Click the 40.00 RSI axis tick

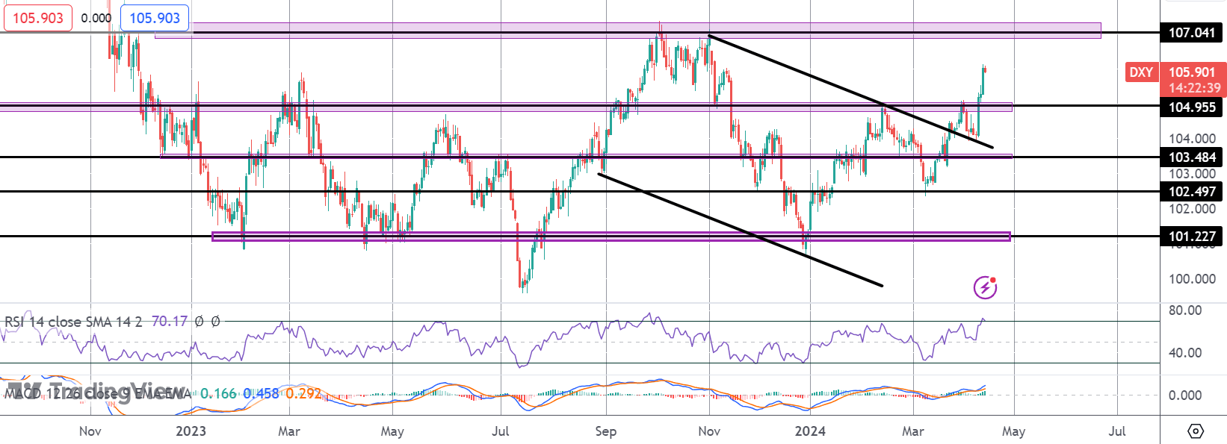point(1185,353)
